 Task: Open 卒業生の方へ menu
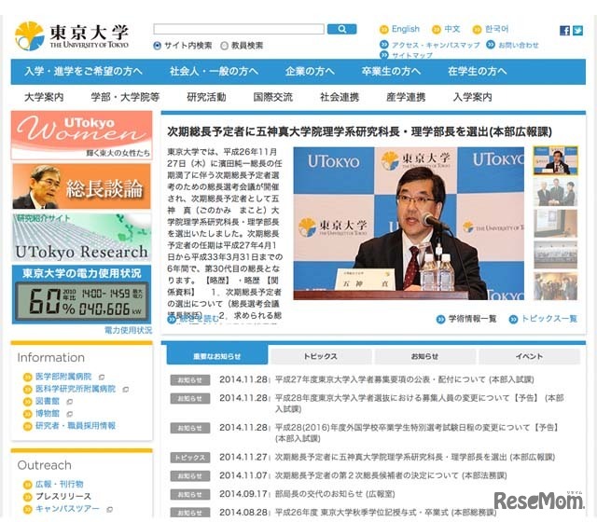pos(391,71)
